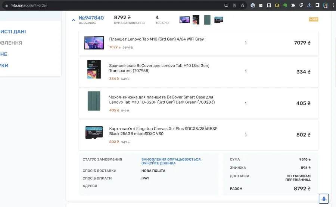Click the order status text ЗАМОВЛЕННЯ ОПРАЦЬОВУЄТЬСЯ
The width and height of the screenshot is (336, 207).
click(171, 161)
